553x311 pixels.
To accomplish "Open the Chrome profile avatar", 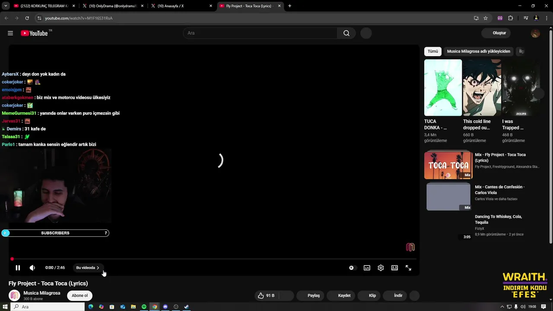I will click(x=536, y=18).
